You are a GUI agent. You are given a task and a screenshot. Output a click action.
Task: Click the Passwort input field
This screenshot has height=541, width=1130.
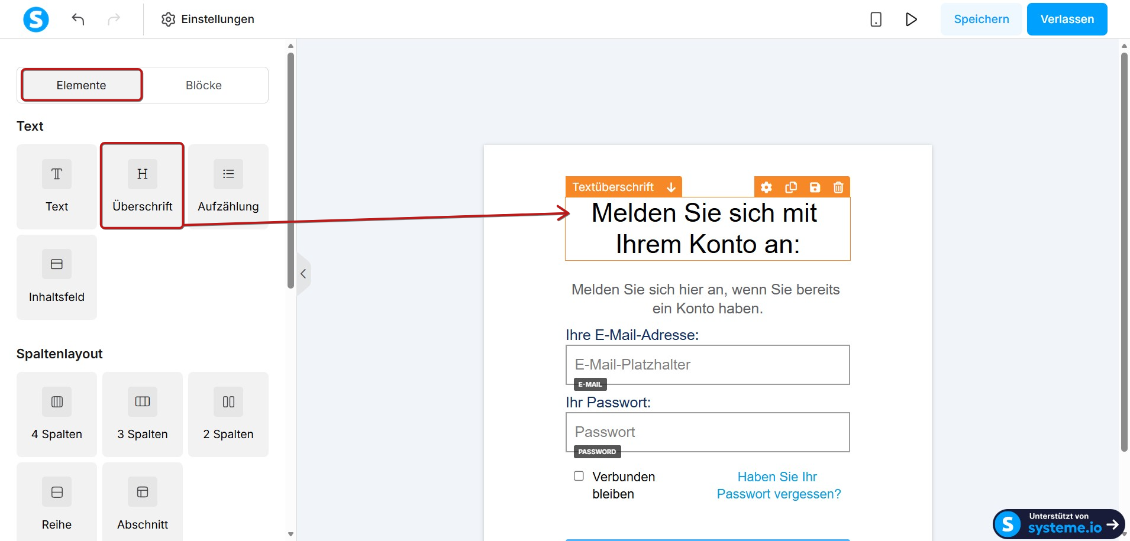(x=708, y=432)
